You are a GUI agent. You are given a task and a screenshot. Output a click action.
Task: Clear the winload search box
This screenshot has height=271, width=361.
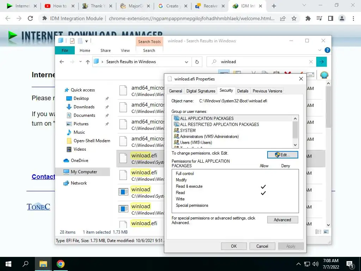pyautogui.click(x=311, y=62)
